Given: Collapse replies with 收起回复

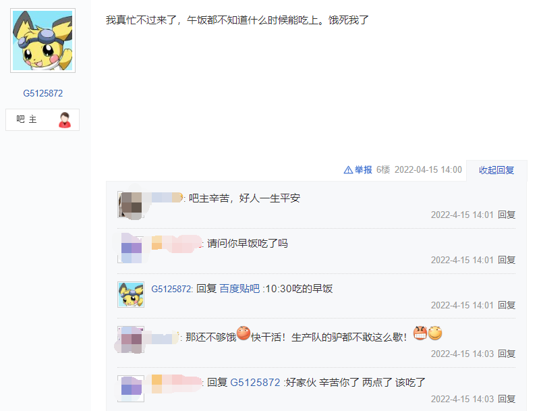Looking at the screenshot, I should [496, 170].
